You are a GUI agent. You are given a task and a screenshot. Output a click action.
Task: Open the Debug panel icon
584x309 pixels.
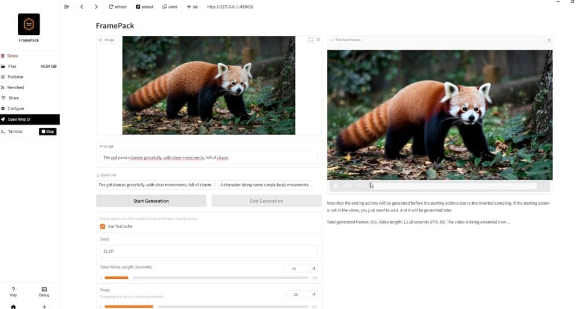(44, 291)
